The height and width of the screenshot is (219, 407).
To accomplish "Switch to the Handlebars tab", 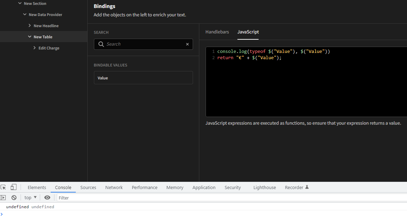I will coord(217,32).
